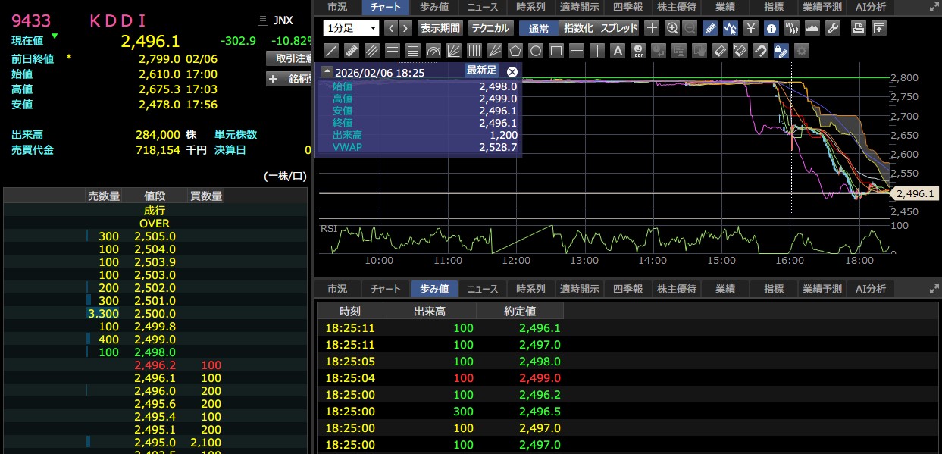Select the trend line drawing tool
The height and width of the screenshot is (454, 942).
pyautogui.click(x=331, y=51)
